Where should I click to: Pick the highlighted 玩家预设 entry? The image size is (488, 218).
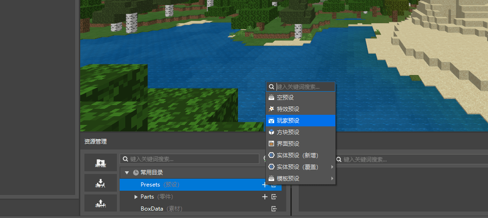pos(300,120)
